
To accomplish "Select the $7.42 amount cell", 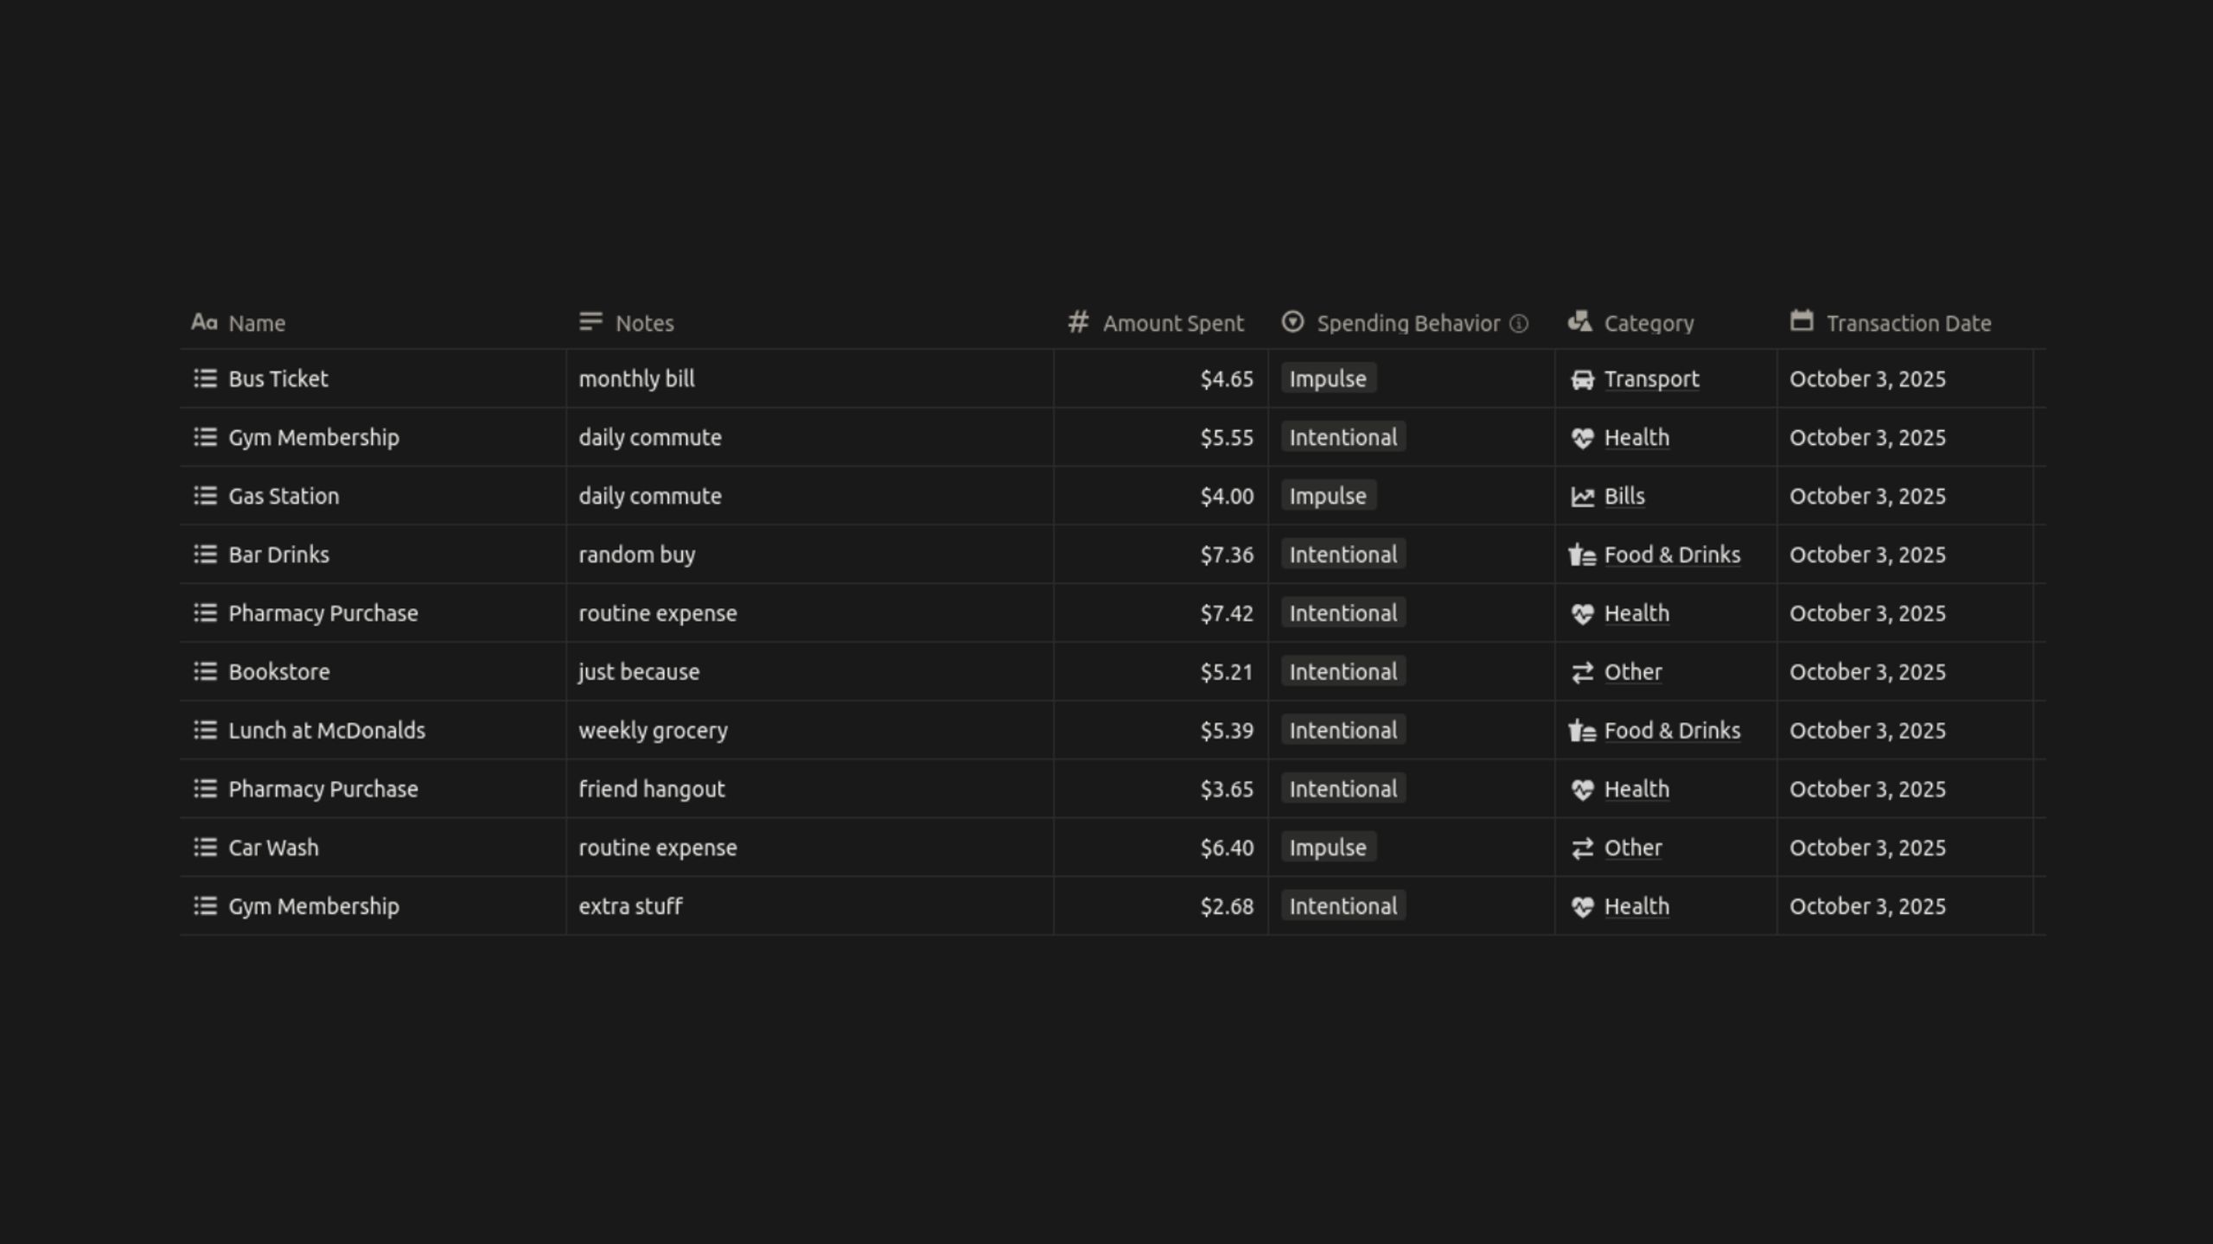I will pyautogui.click(x=1161, y=613).
